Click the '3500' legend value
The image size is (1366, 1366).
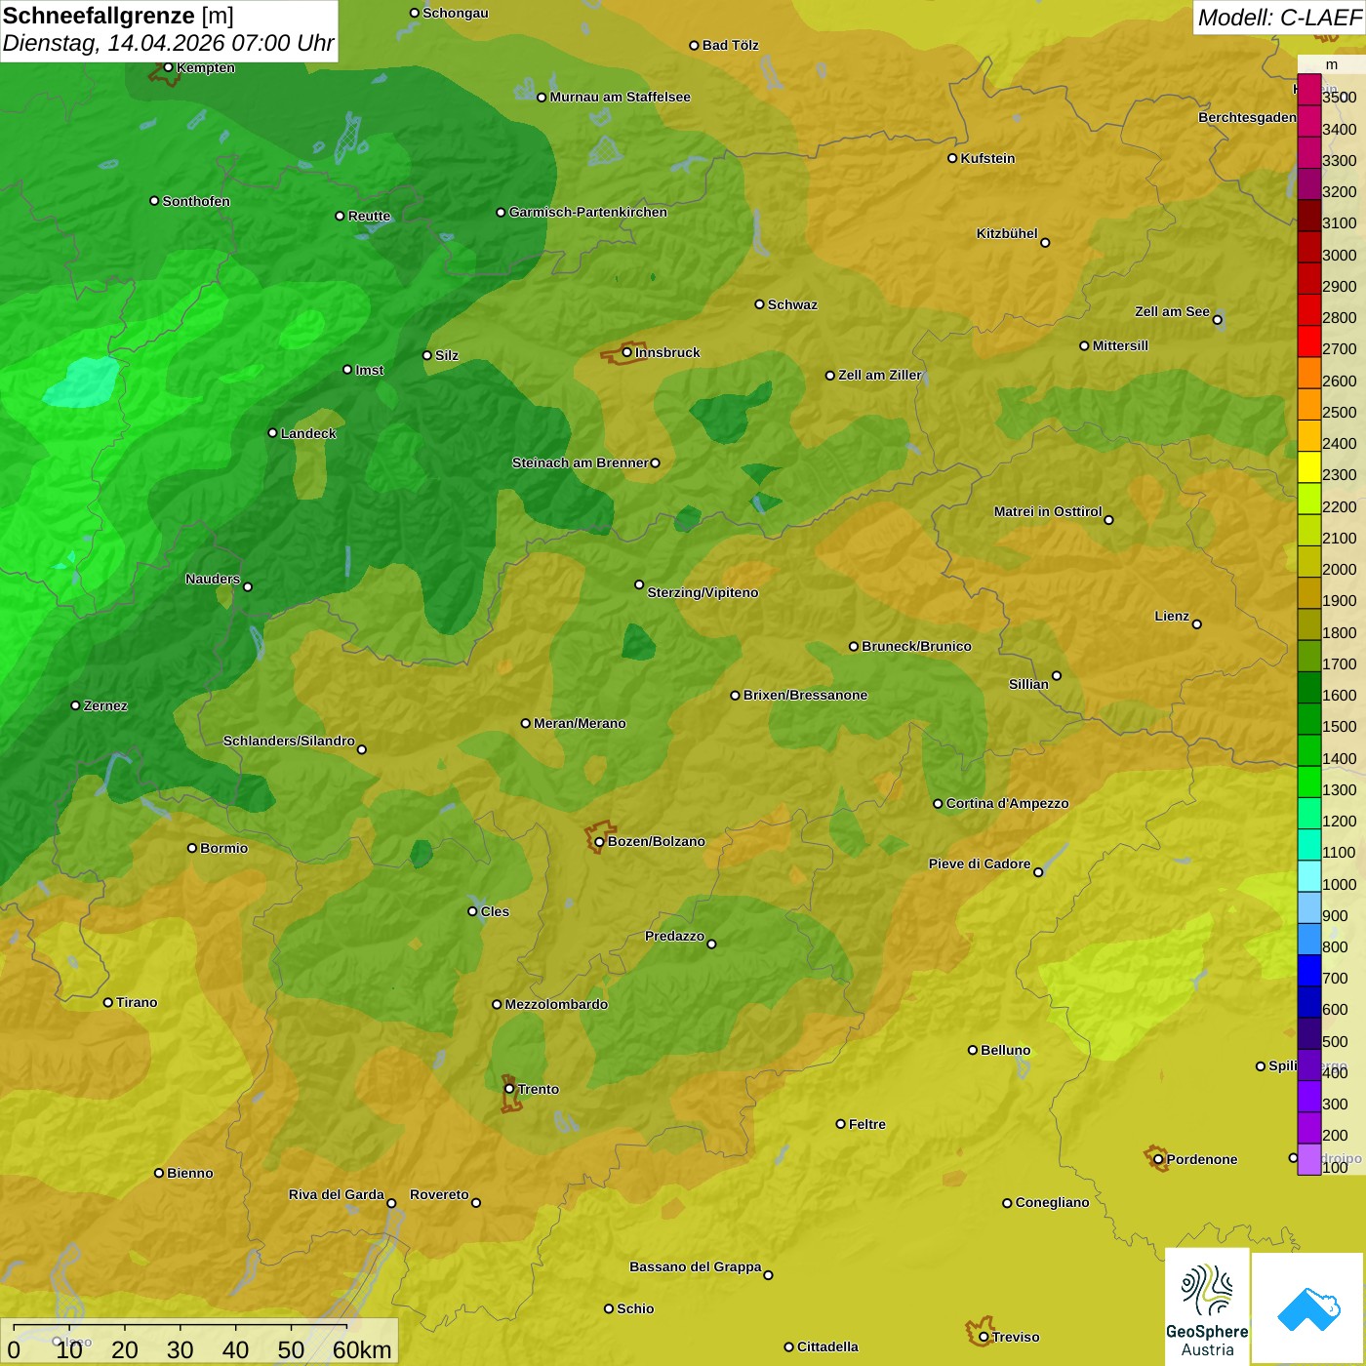tap(1340, 98)
